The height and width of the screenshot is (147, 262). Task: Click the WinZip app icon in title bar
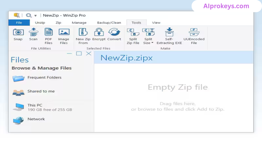17,15
